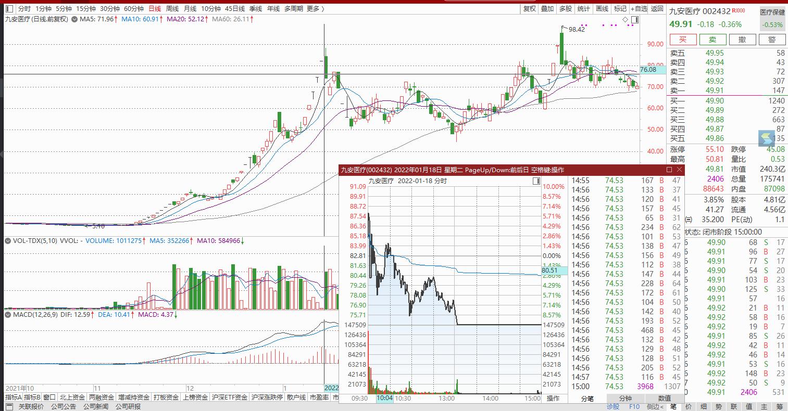Click the 撤 cancel order button
Screen dimensions: 788x411
(x=742, y=40)
